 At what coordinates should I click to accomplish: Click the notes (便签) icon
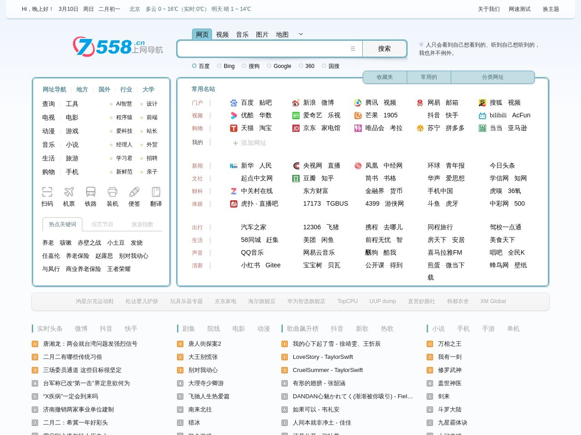coord(134,193)
